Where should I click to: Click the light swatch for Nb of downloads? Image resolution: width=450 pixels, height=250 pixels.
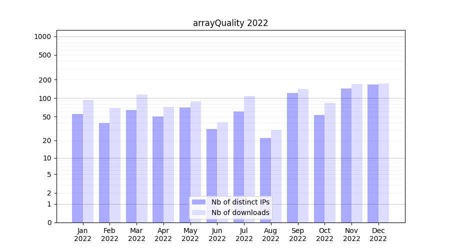click(x=198, y=212)
